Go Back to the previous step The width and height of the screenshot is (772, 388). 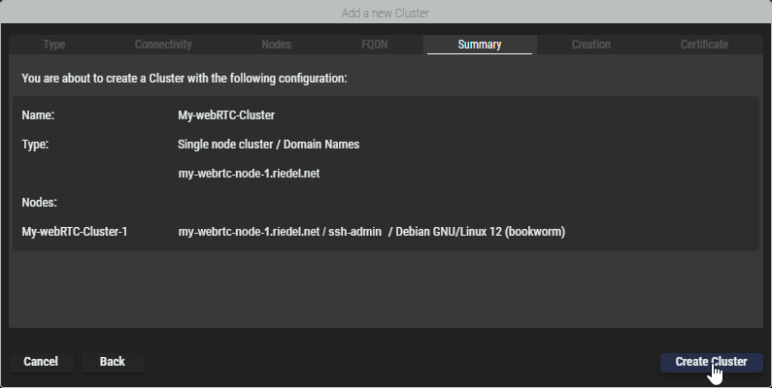pyautogui.click(x=113, y=362)
